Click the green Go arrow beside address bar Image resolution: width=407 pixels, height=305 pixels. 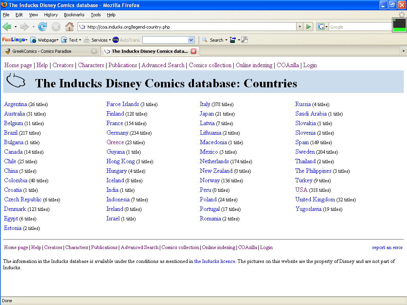point(308,27)
